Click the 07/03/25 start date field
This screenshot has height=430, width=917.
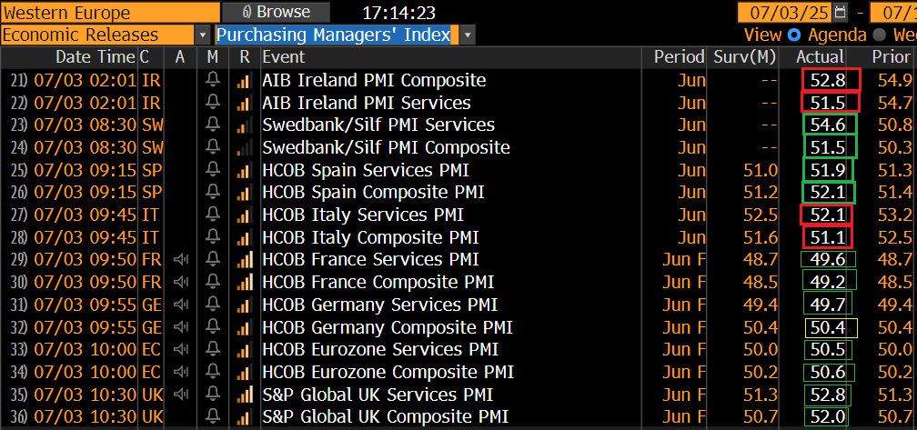tap(785, 12)
